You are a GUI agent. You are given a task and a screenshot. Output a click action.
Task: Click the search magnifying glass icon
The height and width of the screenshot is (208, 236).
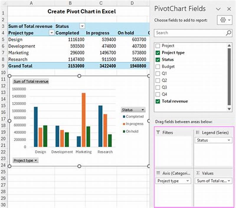[228, 33]
